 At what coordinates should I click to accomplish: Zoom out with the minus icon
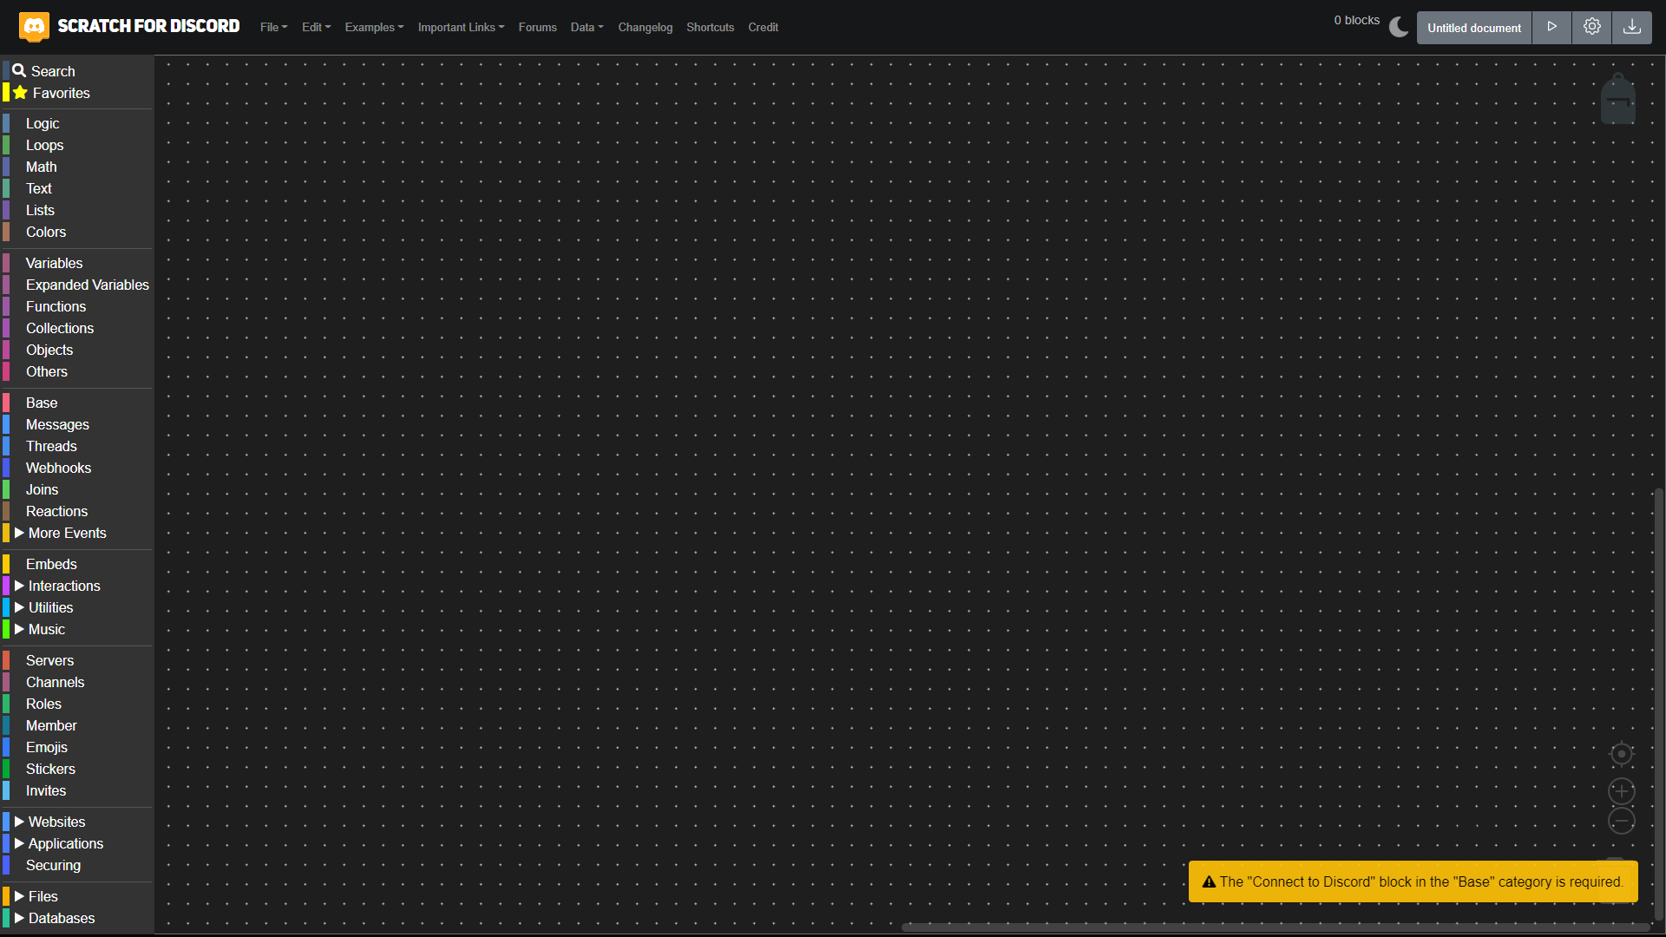(1621, 821)
